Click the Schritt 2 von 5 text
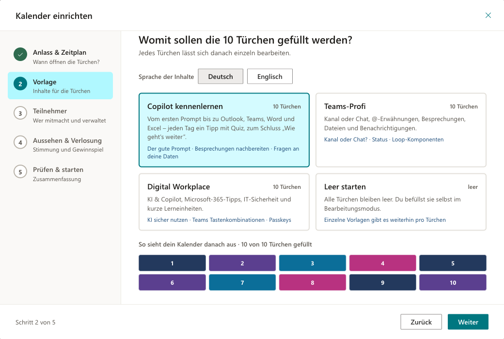 pos(35,322)
